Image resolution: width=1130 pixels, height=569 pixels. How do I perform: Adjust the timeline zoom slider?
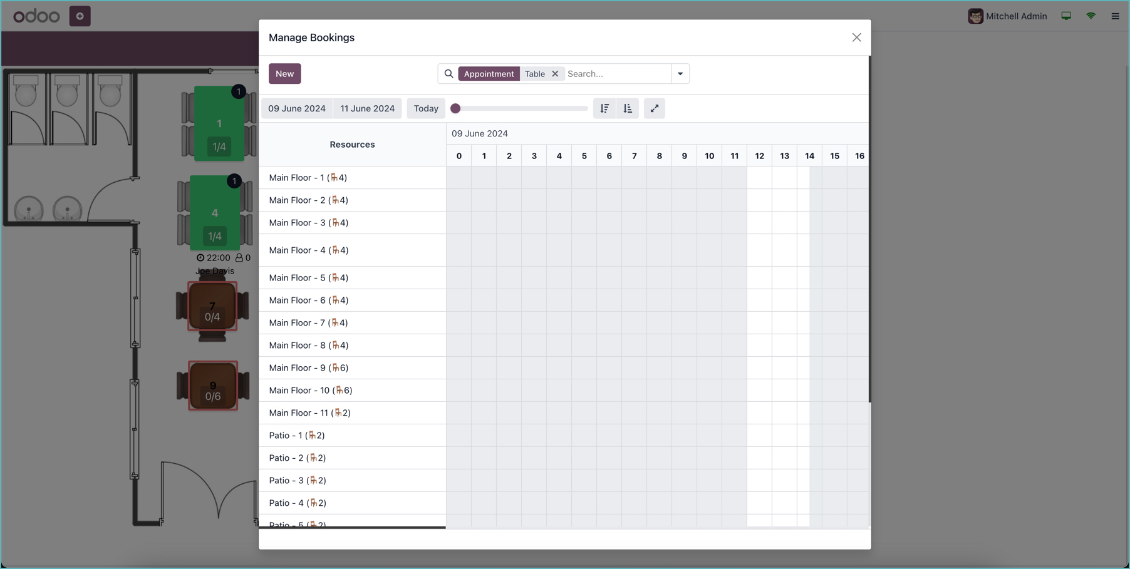point(455,108)
